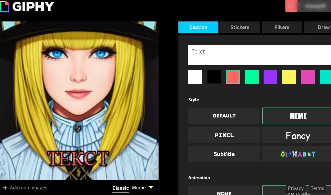Click Add more images

pyautogui.click(x=28, y=188)
